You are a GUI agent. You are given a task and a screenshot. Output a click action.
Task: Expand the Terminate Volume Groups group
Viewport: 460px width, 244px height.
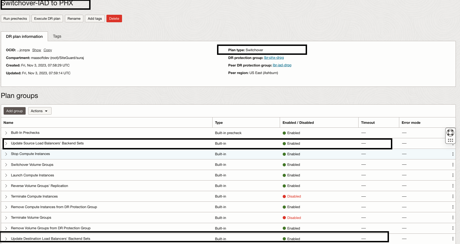pyautogui.click(x=6, y=218)
